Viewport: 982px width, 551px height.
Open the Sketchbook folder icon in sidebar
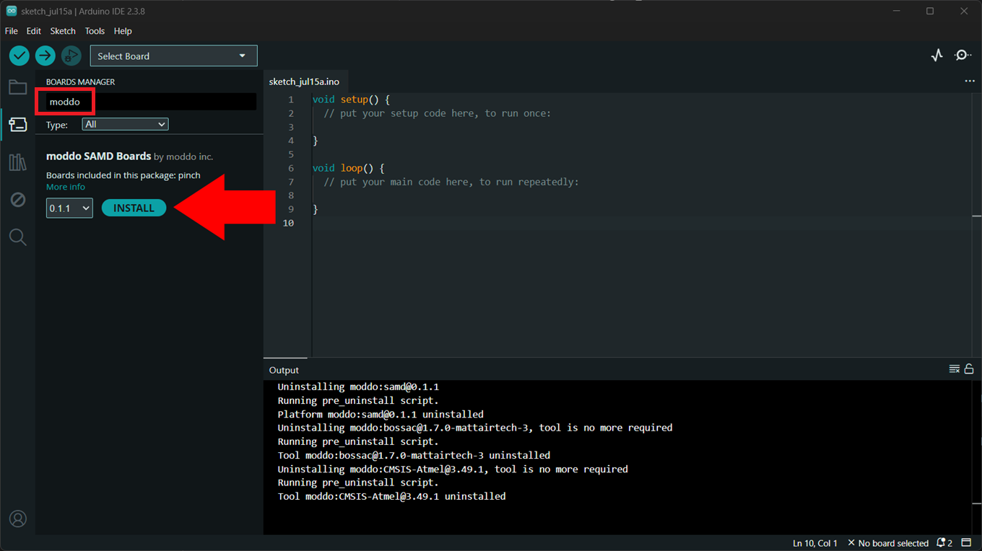18,87
